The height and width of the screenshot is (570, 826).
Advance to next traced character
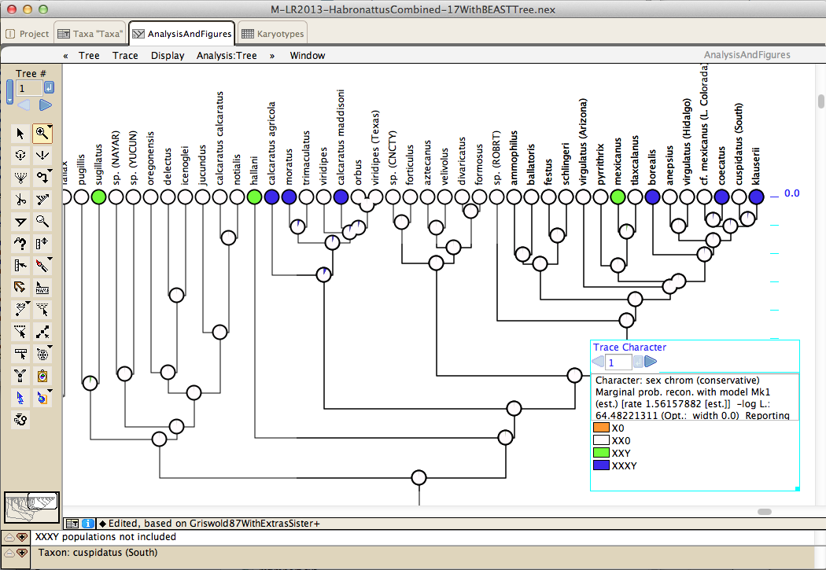(x=650, y=362)
